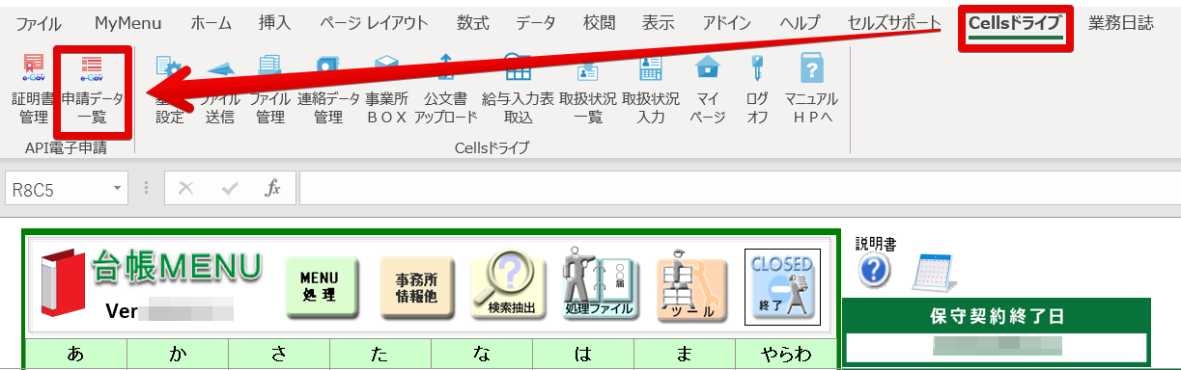The image size is (1181, 370).
Task: Select the た index tab
Action: pos(380,354)
